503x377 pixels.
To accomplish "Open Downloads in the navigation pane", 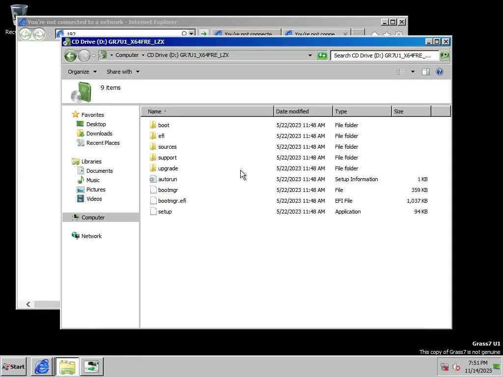I will click(x=99, y=134).
